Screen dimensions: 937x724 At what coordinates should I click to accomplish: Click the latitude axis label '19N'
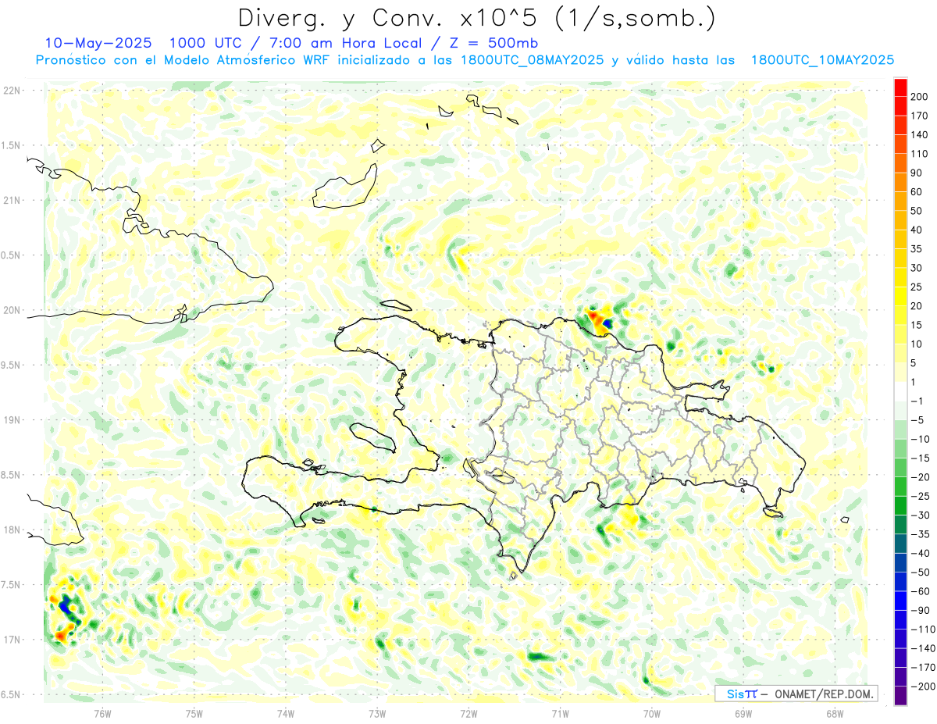(x=12, y=420)
